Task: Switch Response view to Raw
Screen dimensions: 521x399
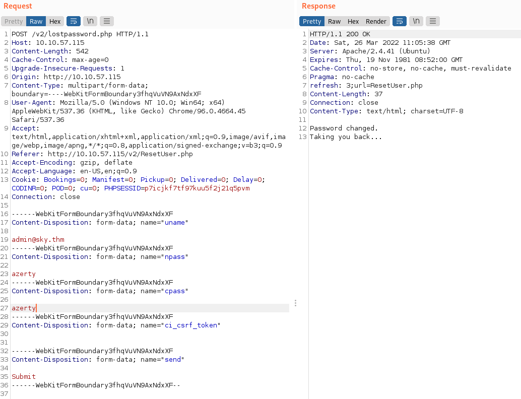Action: 334,21
